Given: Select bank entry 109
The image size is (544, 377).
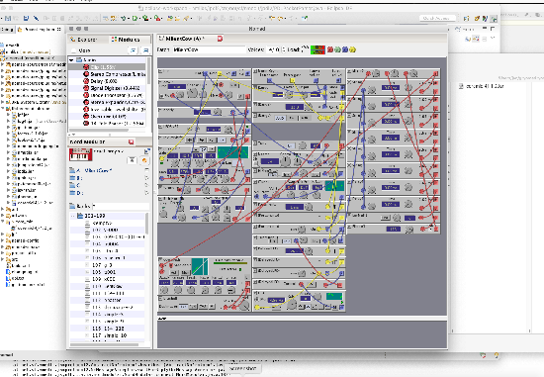Looking at the screenshot, I should click(x=107, y=279).
